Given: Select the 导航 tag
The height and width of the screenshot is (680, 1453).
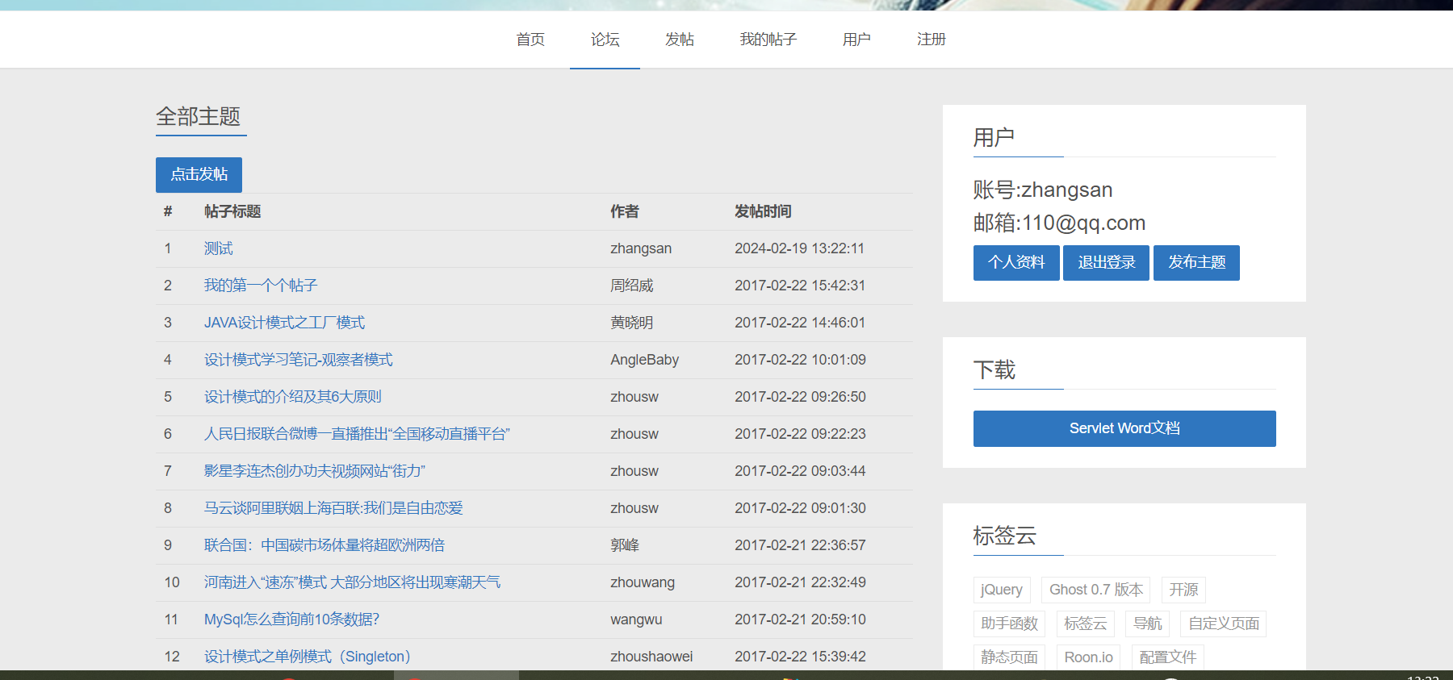Looking at the screenshot, I should coord(1147,624).
